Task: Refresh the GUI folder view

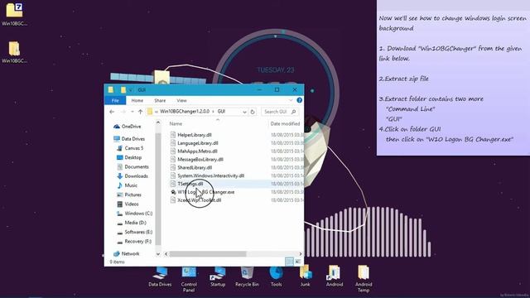Action: (253, 112)
